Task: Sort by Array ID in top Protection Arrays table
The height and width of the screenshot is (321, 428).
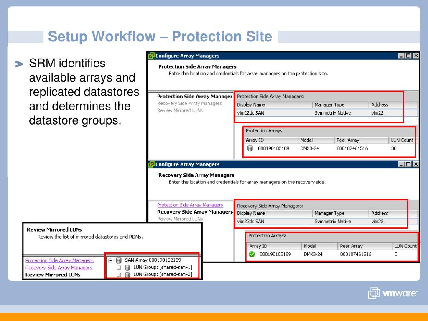Action: pos(270,140)
